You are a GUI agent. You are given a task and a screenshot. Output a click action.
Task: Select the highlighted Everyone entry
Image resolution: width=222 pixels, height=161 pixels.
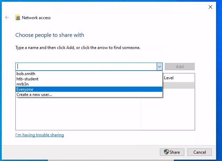(25, 89)
